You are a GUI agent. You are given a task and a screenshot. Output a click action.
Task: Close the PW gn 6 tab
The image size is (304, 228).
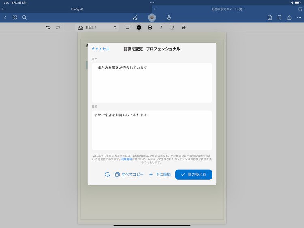click(x=3, y=9)
